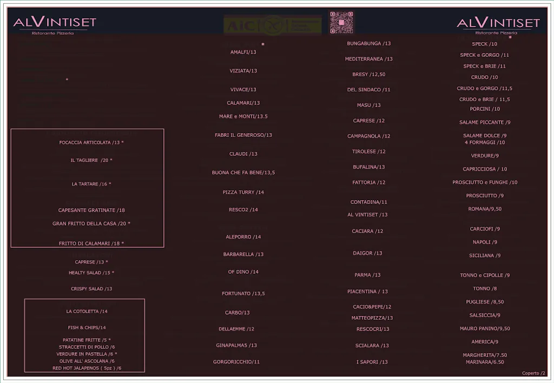Select Fish & Chips /14
The image size is (554, 383).
coord(87,327)
